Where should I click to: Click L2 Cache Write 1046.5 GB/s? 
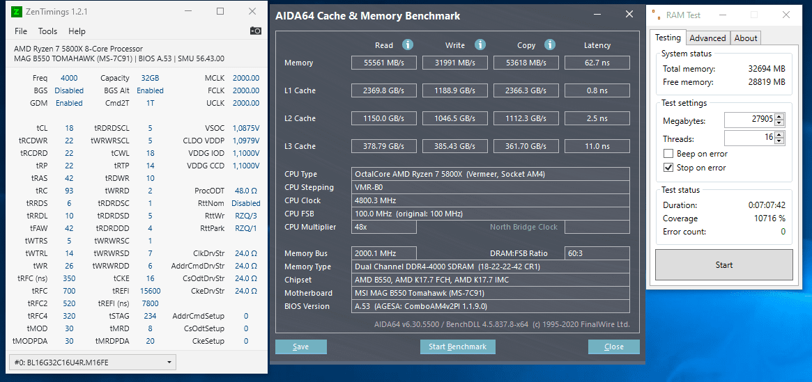click(455, 119)
